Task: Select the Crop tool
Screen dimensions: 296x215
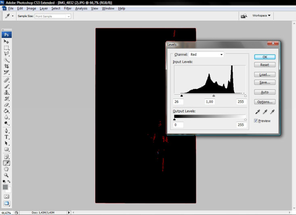Action: tap(6, 66)
